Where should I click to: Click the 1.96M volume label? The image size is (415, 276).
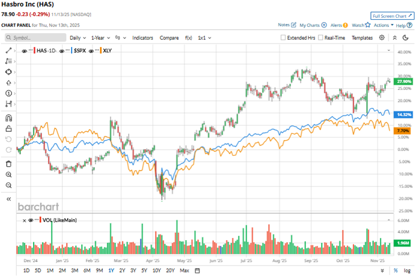(403, 243)
